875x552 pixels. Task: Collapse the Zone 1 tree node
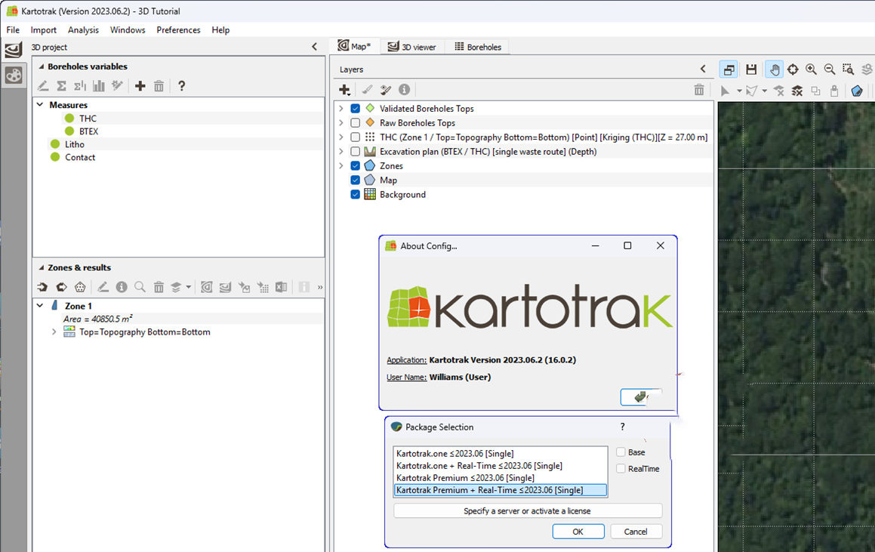[x=40, y=305]
